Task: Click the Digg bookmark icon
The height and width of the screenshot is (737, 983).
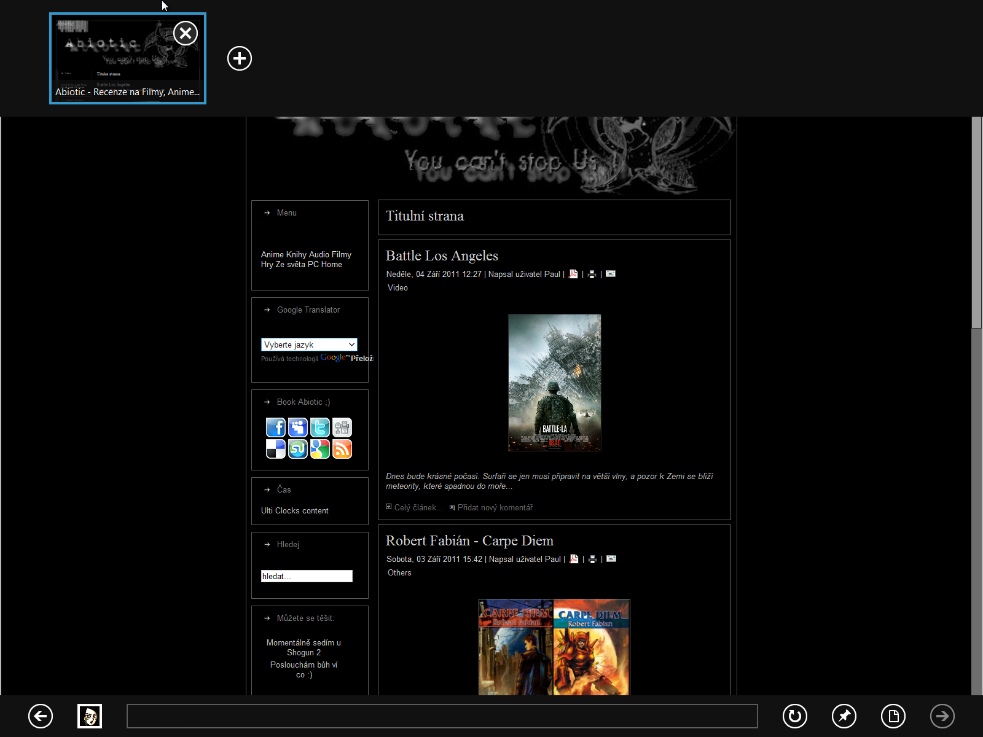Action: (x=342, y=427)
